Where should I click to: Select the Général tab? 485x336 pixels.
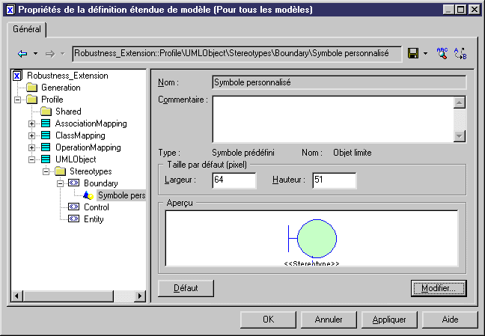(x=27, y=29)
